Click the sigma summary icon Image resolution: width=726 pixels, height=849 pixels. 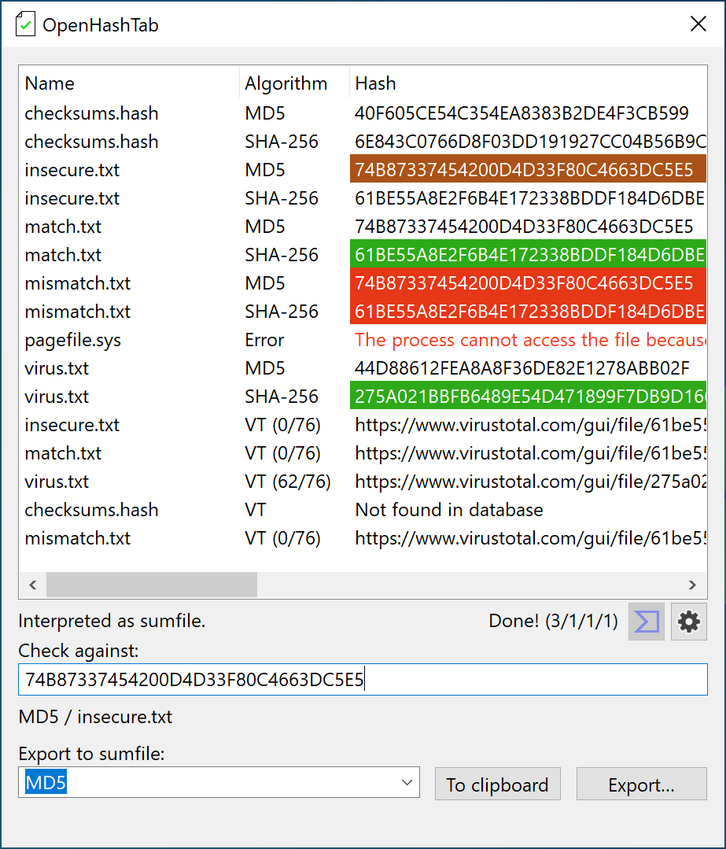point(645,622)
